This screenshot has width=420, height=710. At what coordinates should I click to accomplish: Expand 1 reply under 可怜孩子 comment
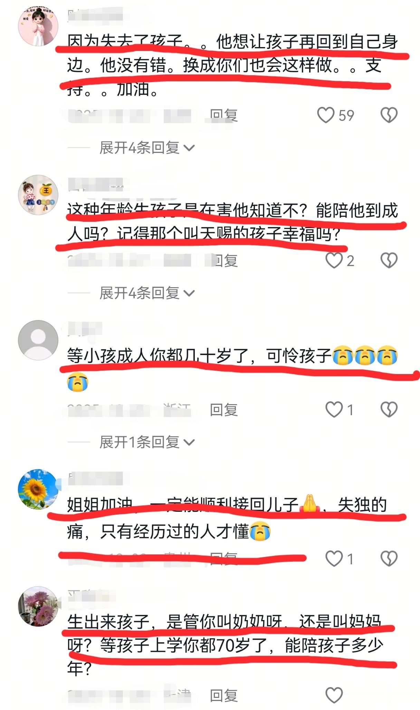(x=147, y=442)
